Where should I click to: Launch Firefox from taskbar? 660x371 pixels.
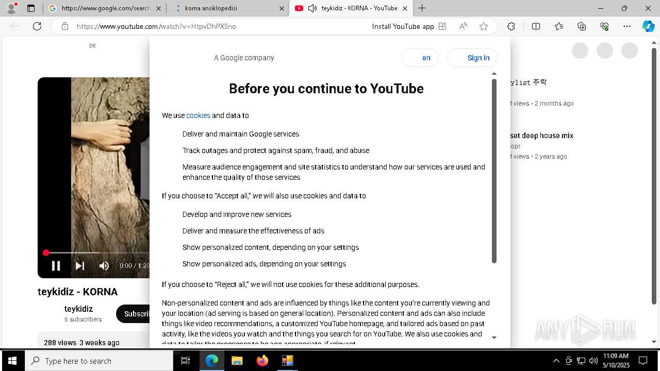tap(262, 361)
